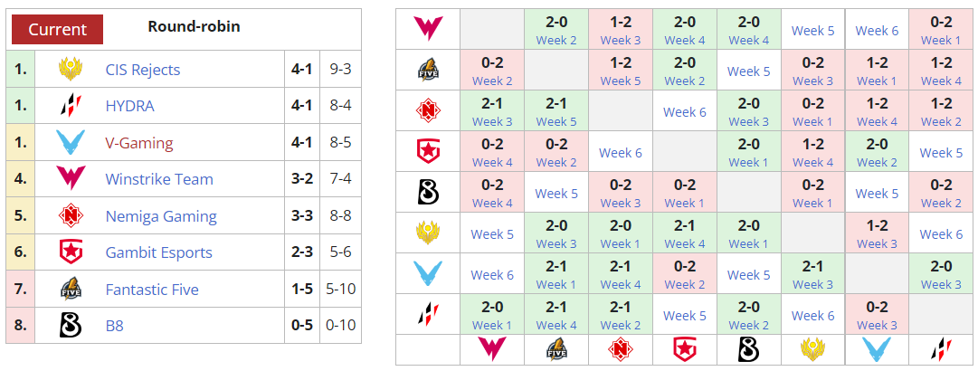Open the Winstrike Team name link
Viewport: 978px width, 371px height.
coord(159,179)
